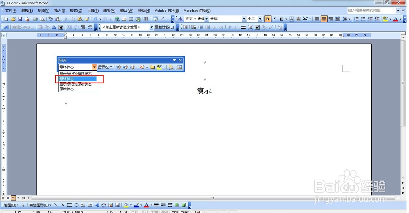Run spelling and grammar check
The image size is (409, 213).
(x=51, y=19)
